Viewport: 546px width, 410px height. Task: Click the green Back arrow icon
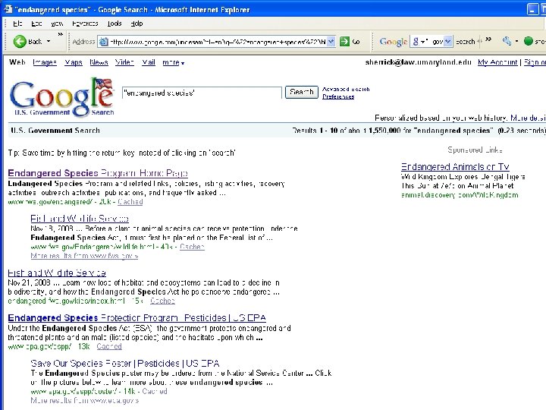click(x=20, y=42)
